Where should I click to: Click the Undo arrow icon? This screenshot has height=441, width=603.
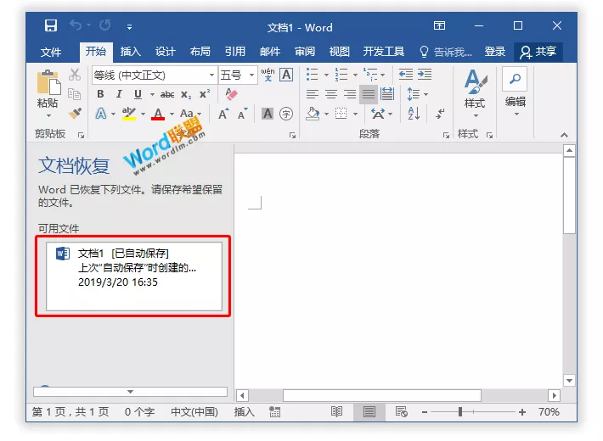[x=76, y=25]
